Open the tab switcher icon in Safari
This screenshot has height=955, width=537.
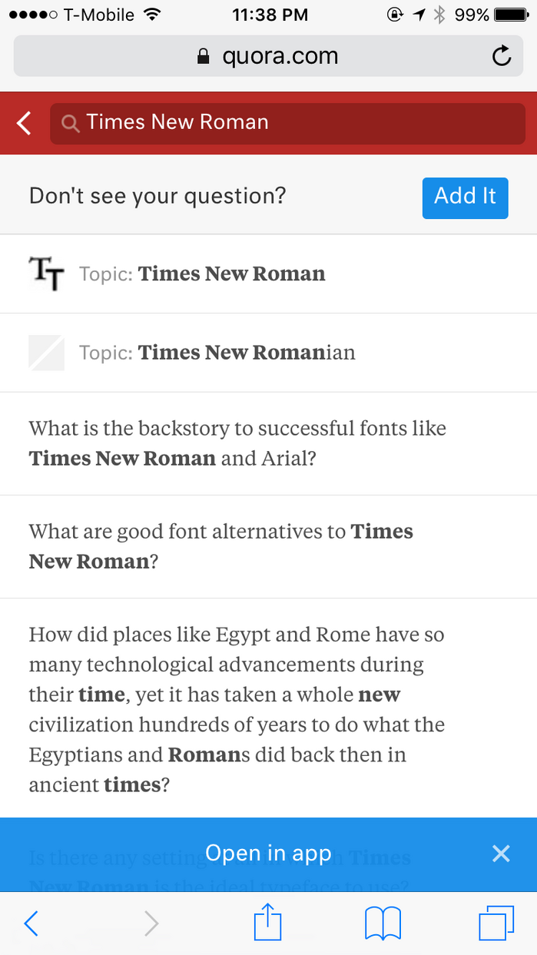496,923
